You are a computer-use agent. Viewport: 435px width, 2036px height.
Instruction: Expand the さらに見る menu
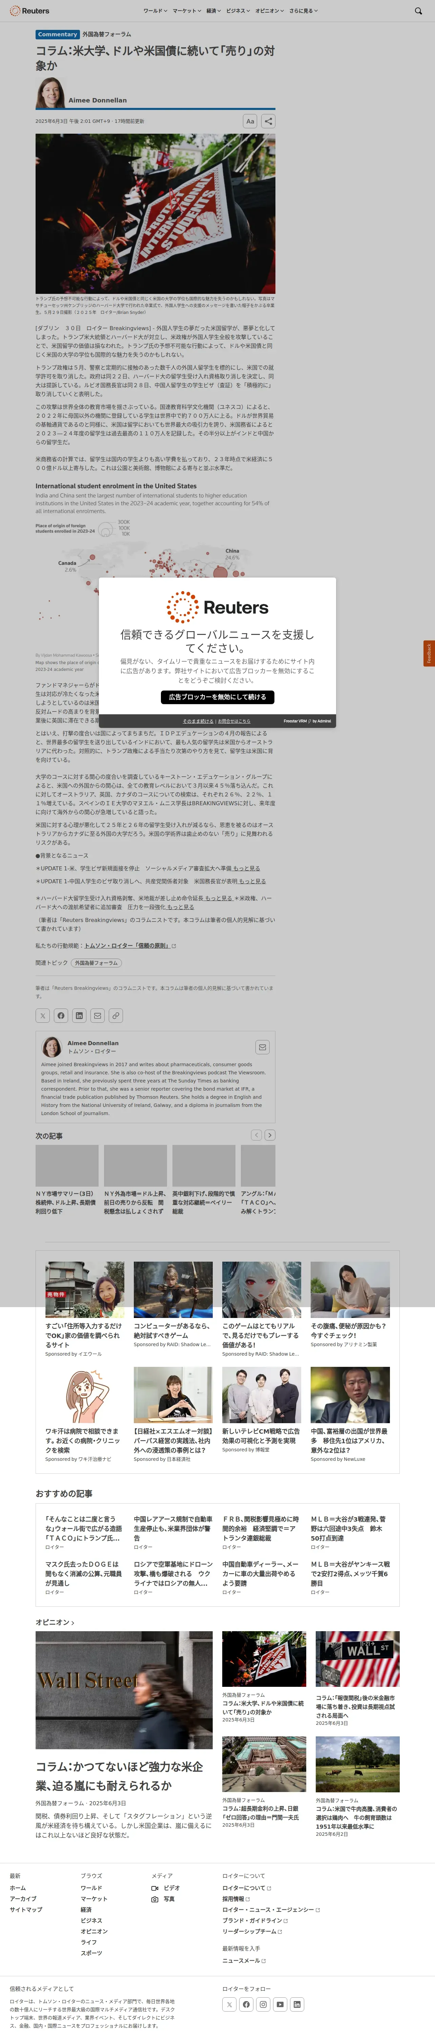coord(303,11)
